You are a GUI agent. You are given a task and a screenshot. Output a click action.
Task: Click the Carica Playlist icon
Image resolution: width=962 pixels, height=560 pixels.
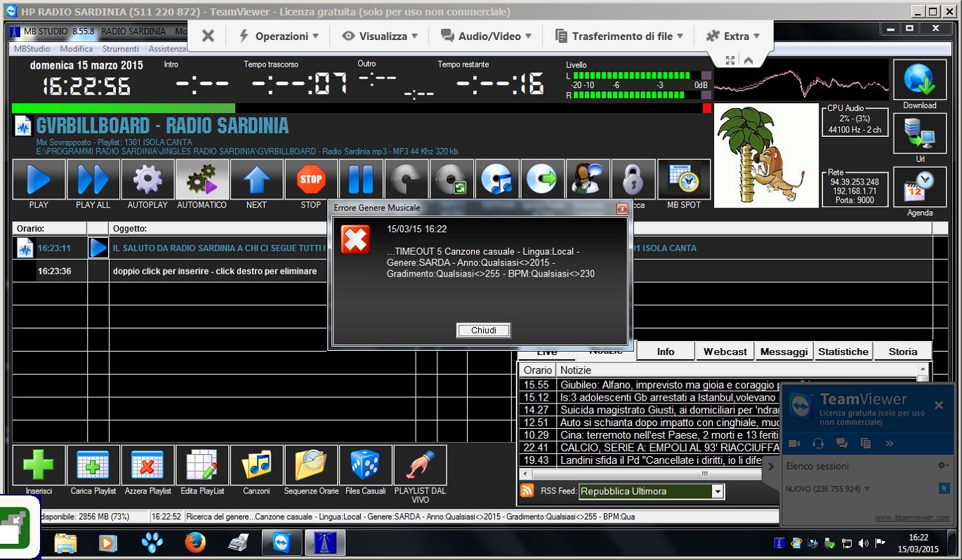click(93, 465)
